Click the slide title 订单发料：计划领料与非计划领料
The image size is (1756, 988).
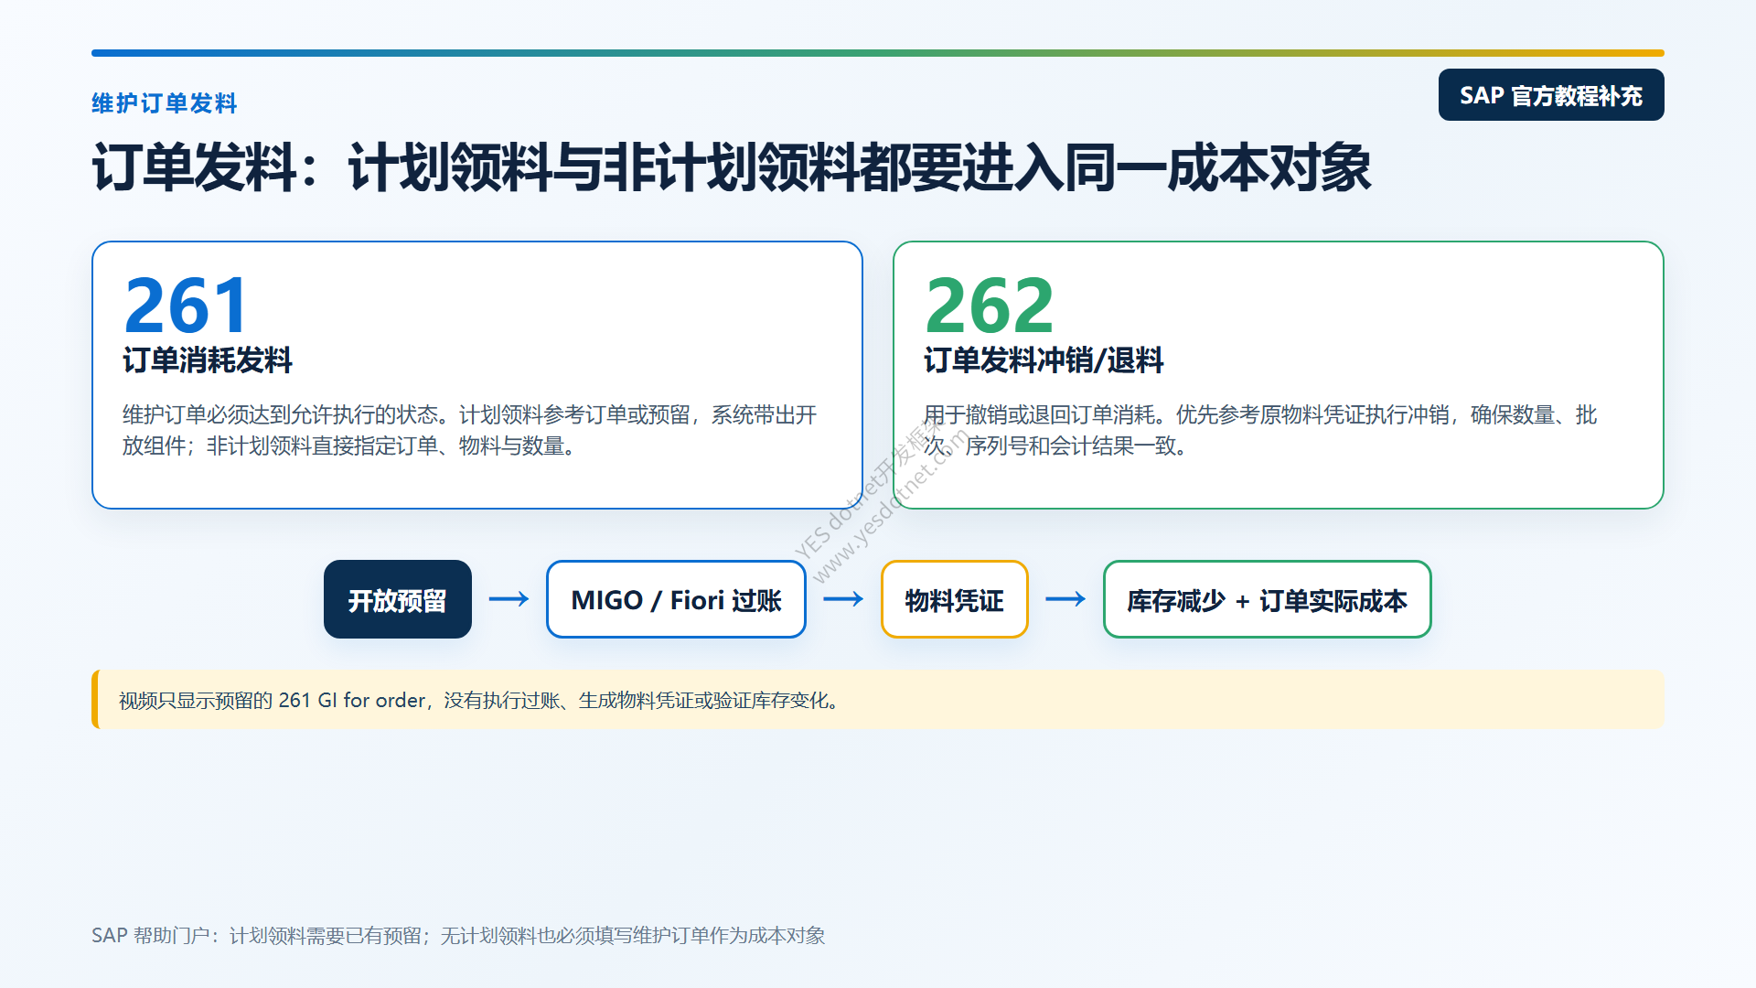pyautogui.click(x=732, y=167)
